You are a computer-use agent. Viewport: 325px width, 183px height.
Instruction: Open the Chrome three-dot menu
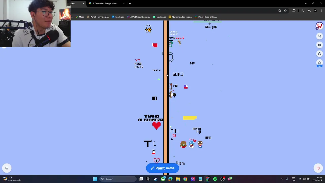coord(321,11)
